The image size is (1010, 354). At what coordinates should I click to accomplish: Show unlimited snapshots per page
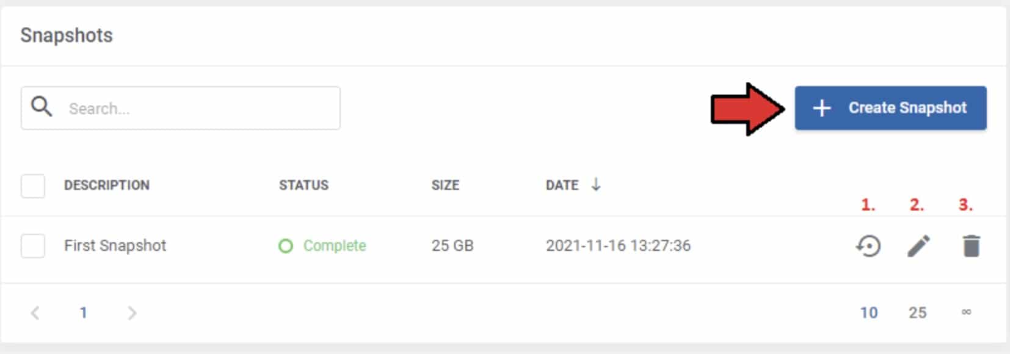pos(966,312)
